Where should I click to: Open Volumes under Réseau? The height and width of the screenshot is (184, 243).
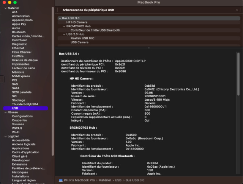coord(18,124)
